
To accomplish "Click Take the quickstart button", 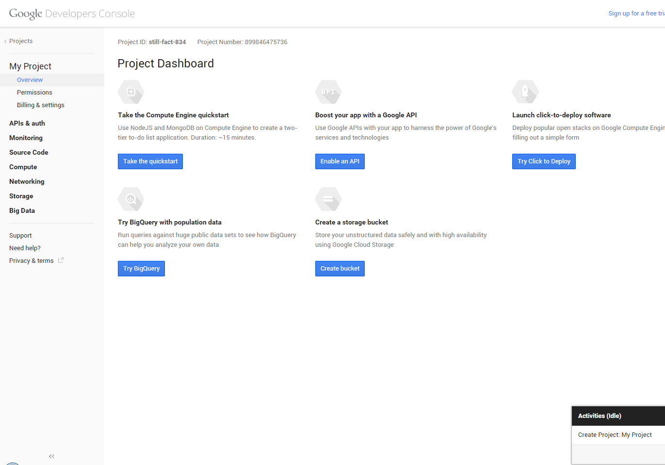I will (x=150, y=161).
